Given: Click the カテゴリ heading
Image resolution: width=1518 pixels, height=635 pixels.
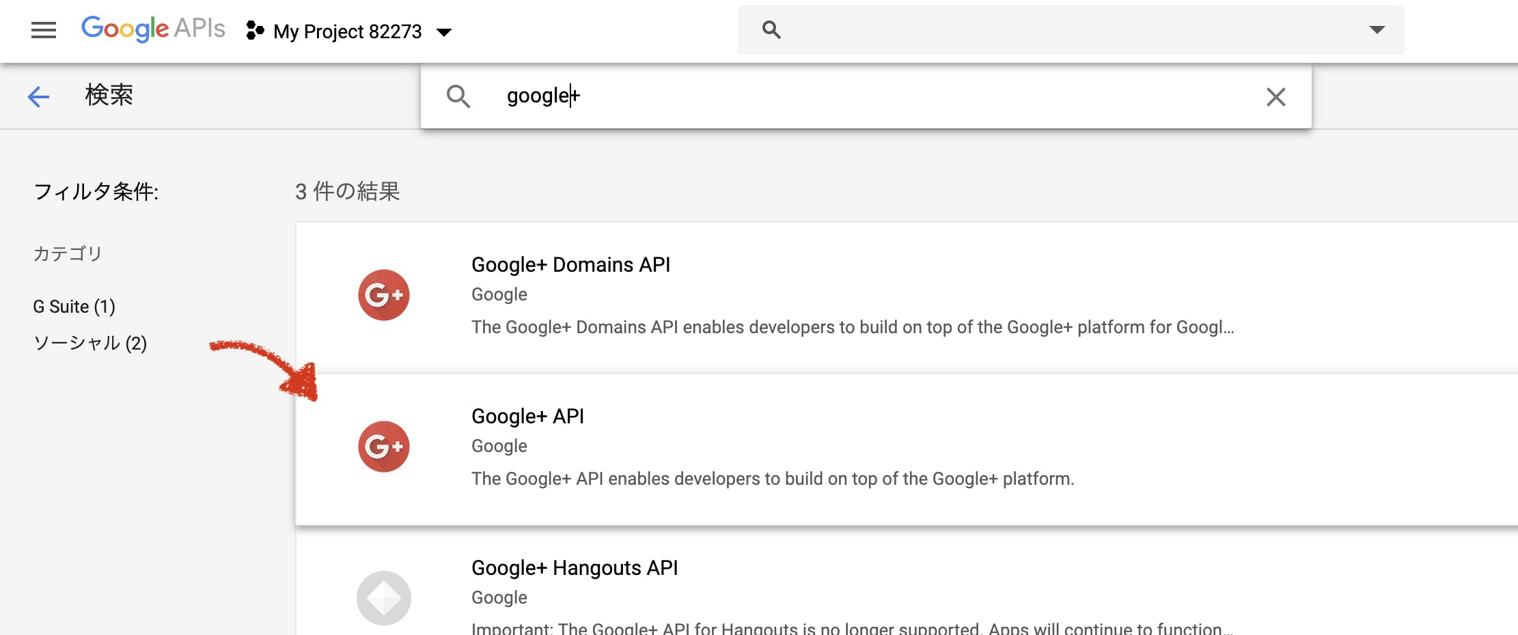Looking at the screenshot, I should 68,253.
